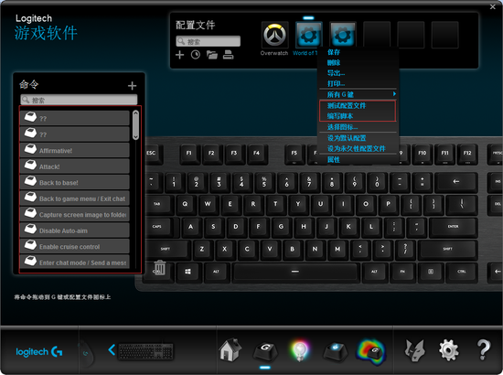
Task: Select the Back to base! command
Action: tap(74, 182)
